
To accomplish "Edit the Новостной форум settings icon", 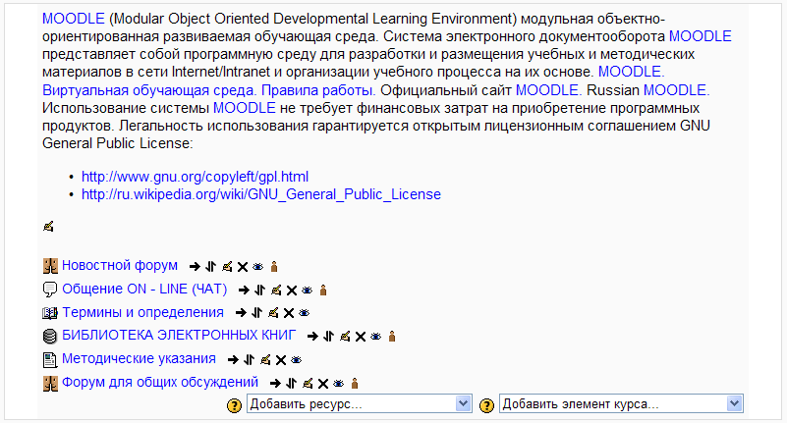I will pyautogui.click(x=227, y=267).
